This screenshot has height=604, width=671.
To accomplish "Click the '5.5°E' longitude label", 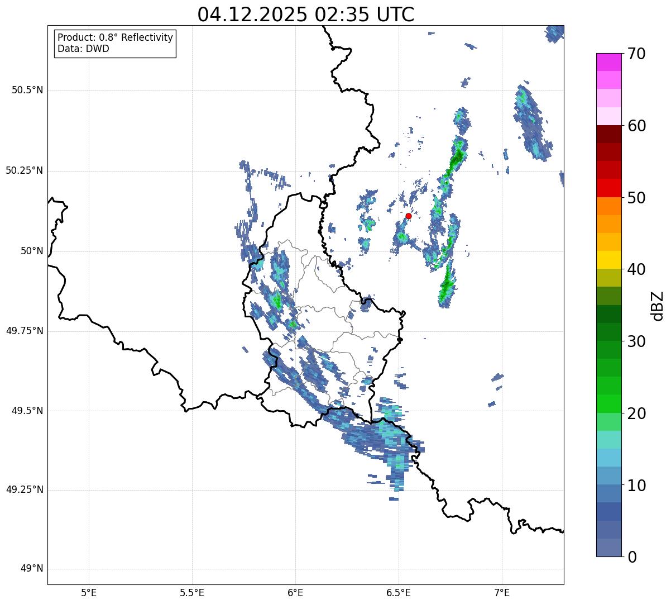I will tap(192, 592).
